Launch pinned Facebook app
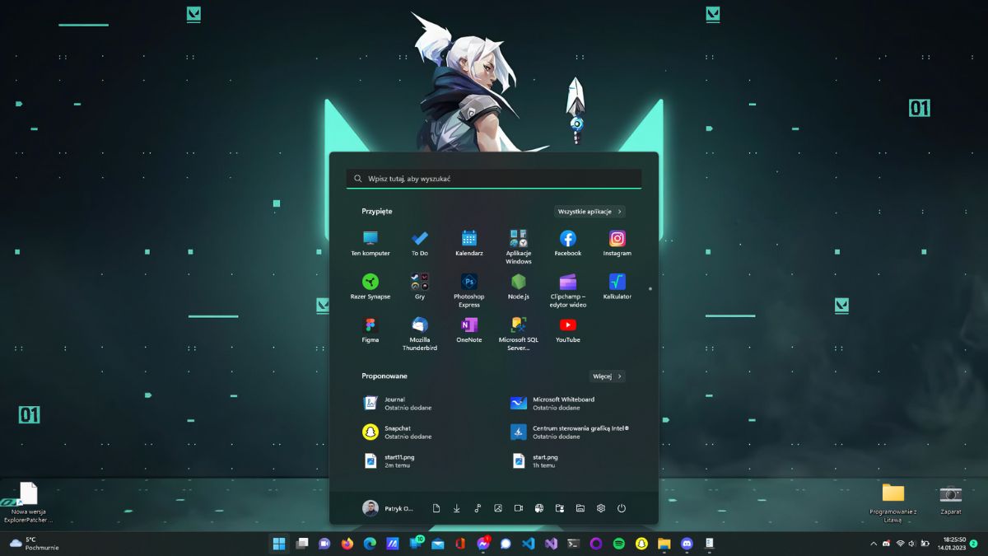 568,243
